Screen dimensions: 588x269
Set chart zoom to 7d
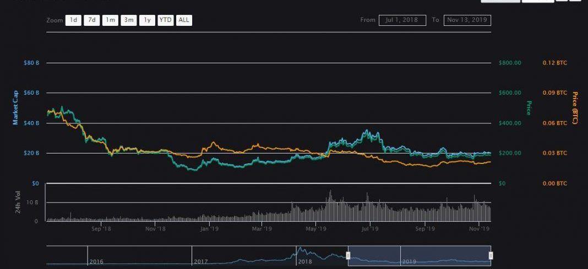tap(91, 20)
